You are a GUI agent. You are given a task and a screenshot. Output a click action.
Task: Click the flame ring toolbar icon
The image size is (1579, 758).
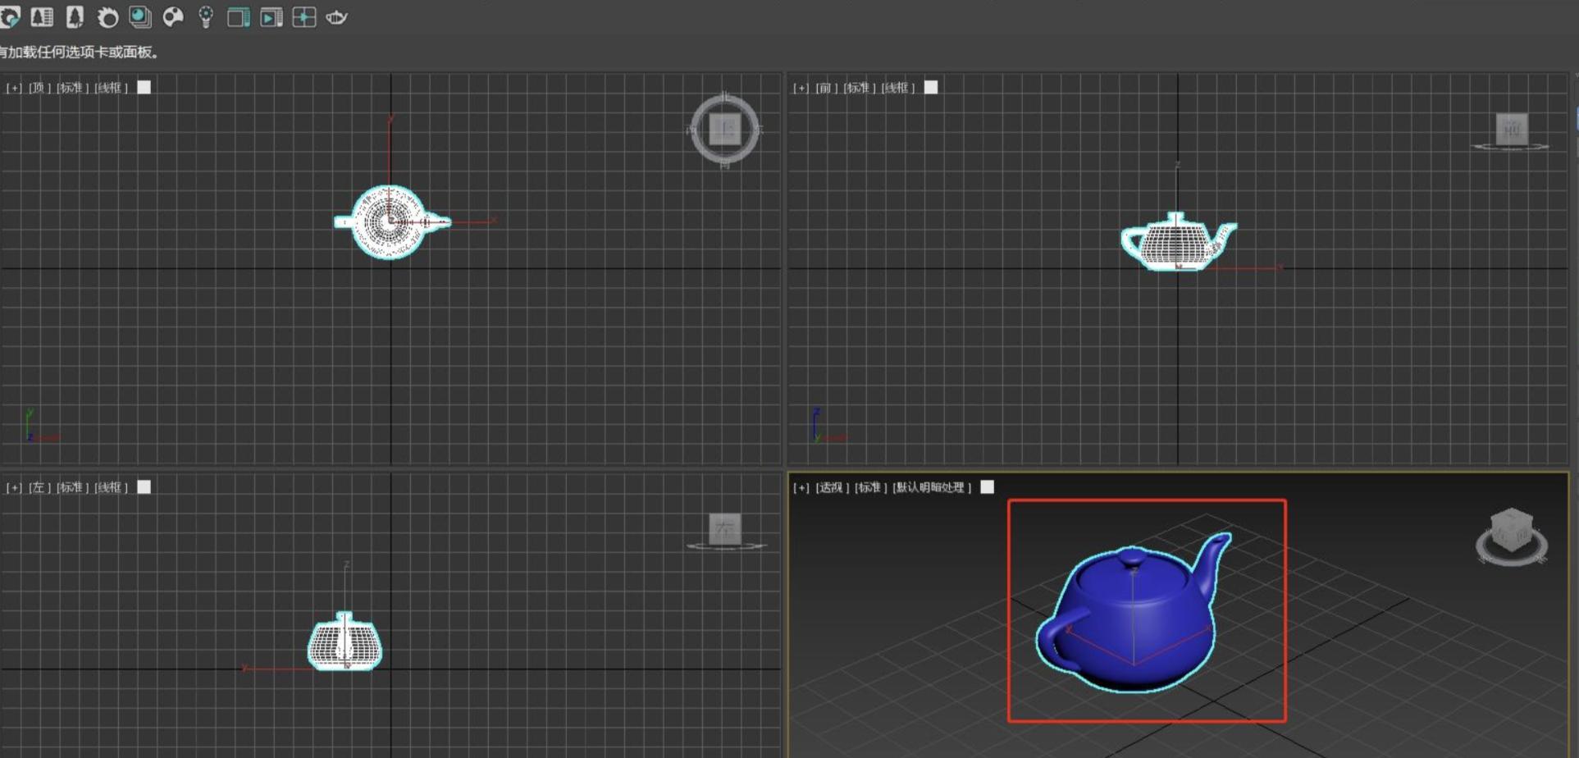tap(107, 17)
